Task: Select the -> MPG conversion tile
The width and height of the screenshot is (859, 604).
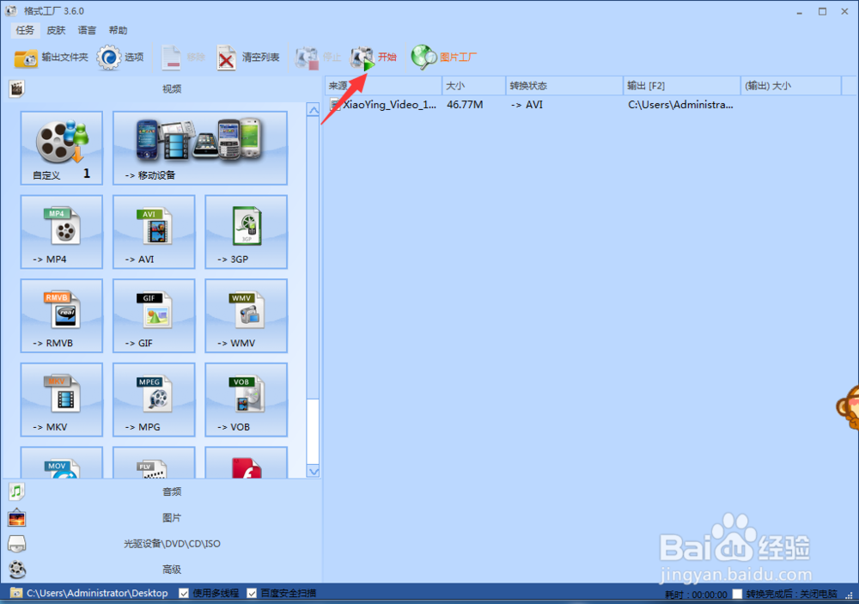Action: click(154, 400)
